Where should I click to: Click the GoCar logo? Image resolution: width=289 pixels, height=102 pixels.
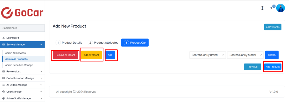click(x=22, y=13)
